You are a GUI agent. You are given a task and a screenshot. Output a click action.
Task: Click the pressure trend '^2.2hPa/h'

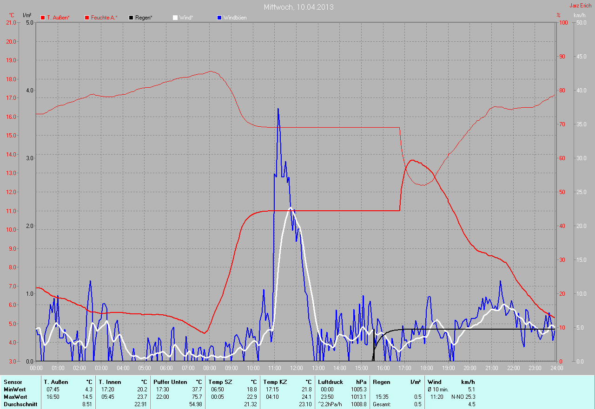point(330,404)
